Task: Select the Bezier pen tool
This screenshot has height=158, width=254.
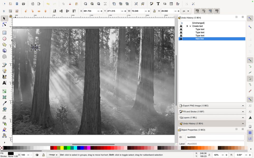Action: point(4,65)
